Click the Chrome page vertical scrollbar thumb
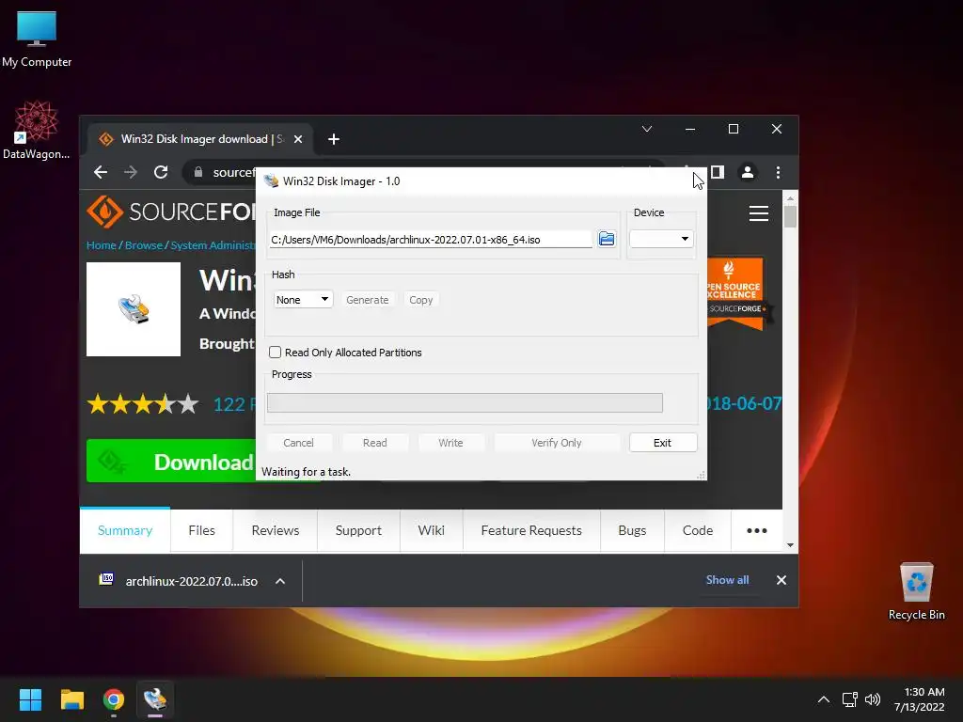 (x=790, y=217)
